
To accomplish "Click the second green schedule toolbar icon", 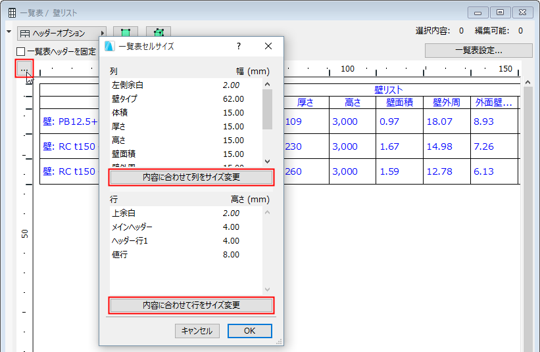I will tap(159, 33).
